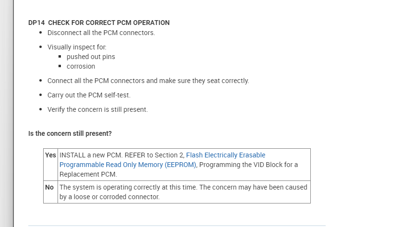412x227 pixels.
Task: Click the 'corrosion' sub-item
Action: (x=81, y=66)
